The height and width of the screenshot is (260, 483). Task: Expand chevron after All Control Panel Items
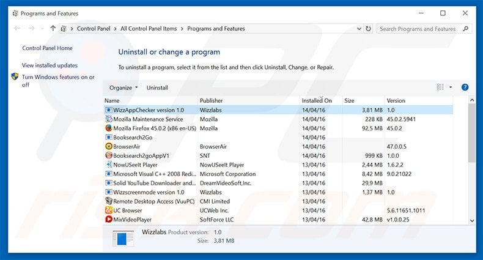[x=182, y=29]
